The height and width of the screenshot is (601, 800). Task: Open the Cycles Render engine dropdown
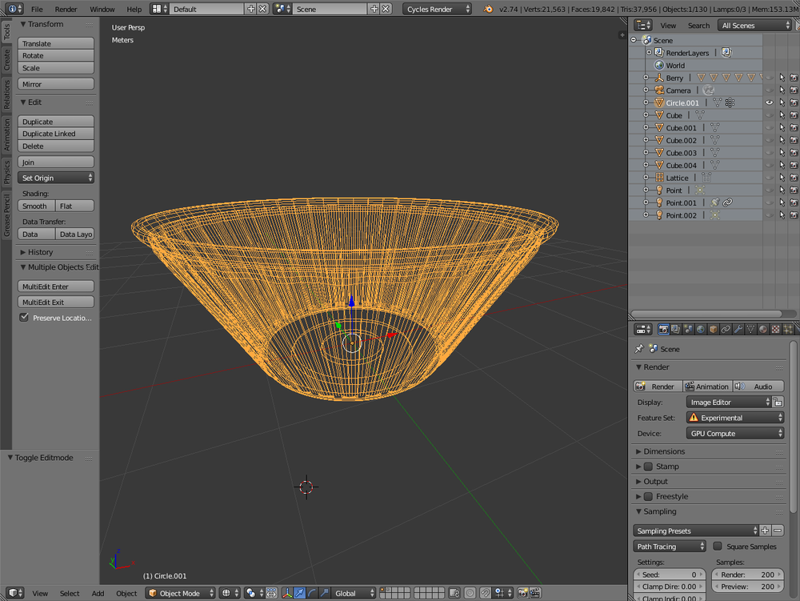439,10
